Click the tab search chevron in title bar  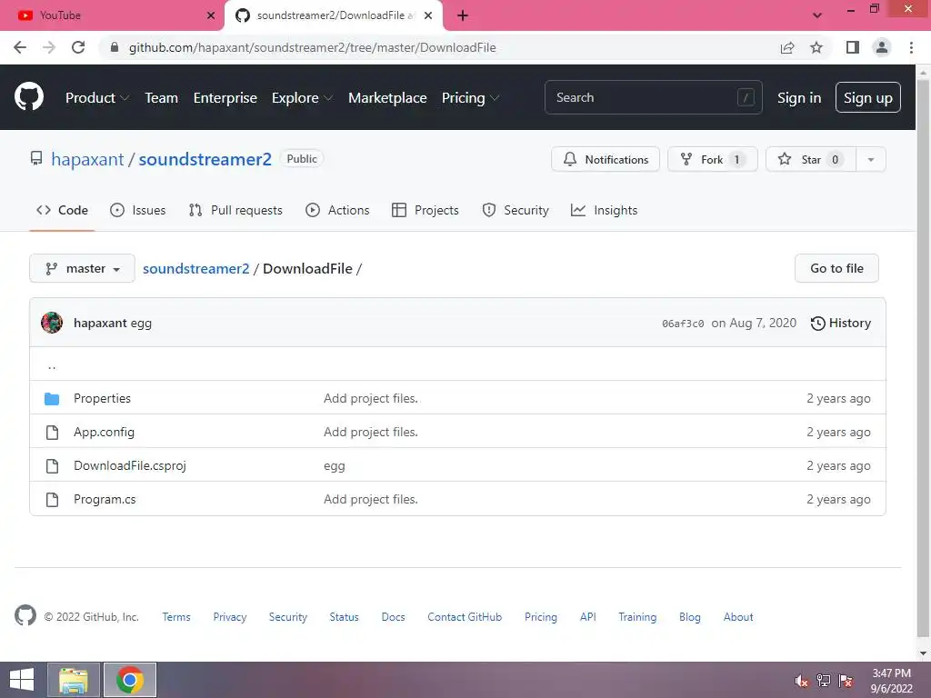[817, 15]
